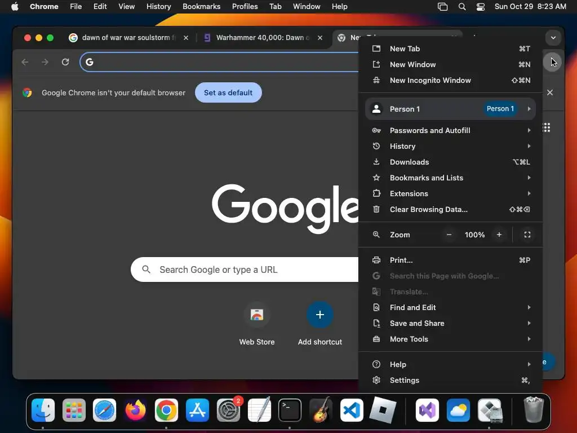Click the Add shortcut plus button
The height and width of the screenshot is (433, 577).
[320, 315]
